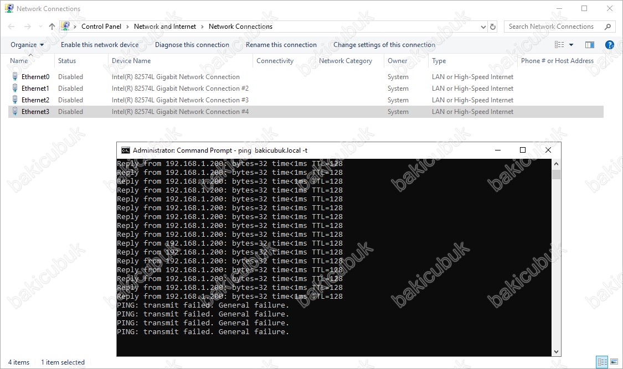The height and width of the screenshot is (369, 623).
Task: Click System owner of Ethernet2
Action: [x=398, y=100]
